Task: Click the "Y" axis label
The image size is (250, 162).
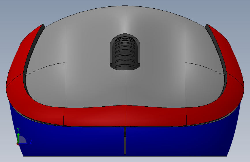Action: click(x=18, y=130)
